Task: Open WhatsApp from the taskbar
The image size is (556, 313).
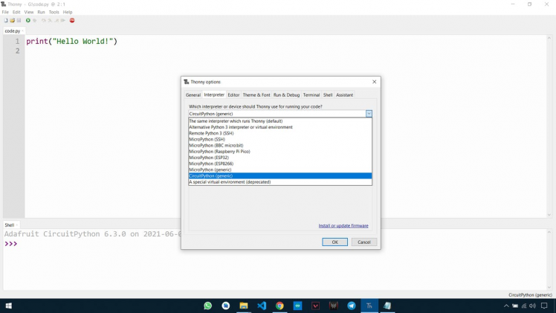Action: [208, 306]
